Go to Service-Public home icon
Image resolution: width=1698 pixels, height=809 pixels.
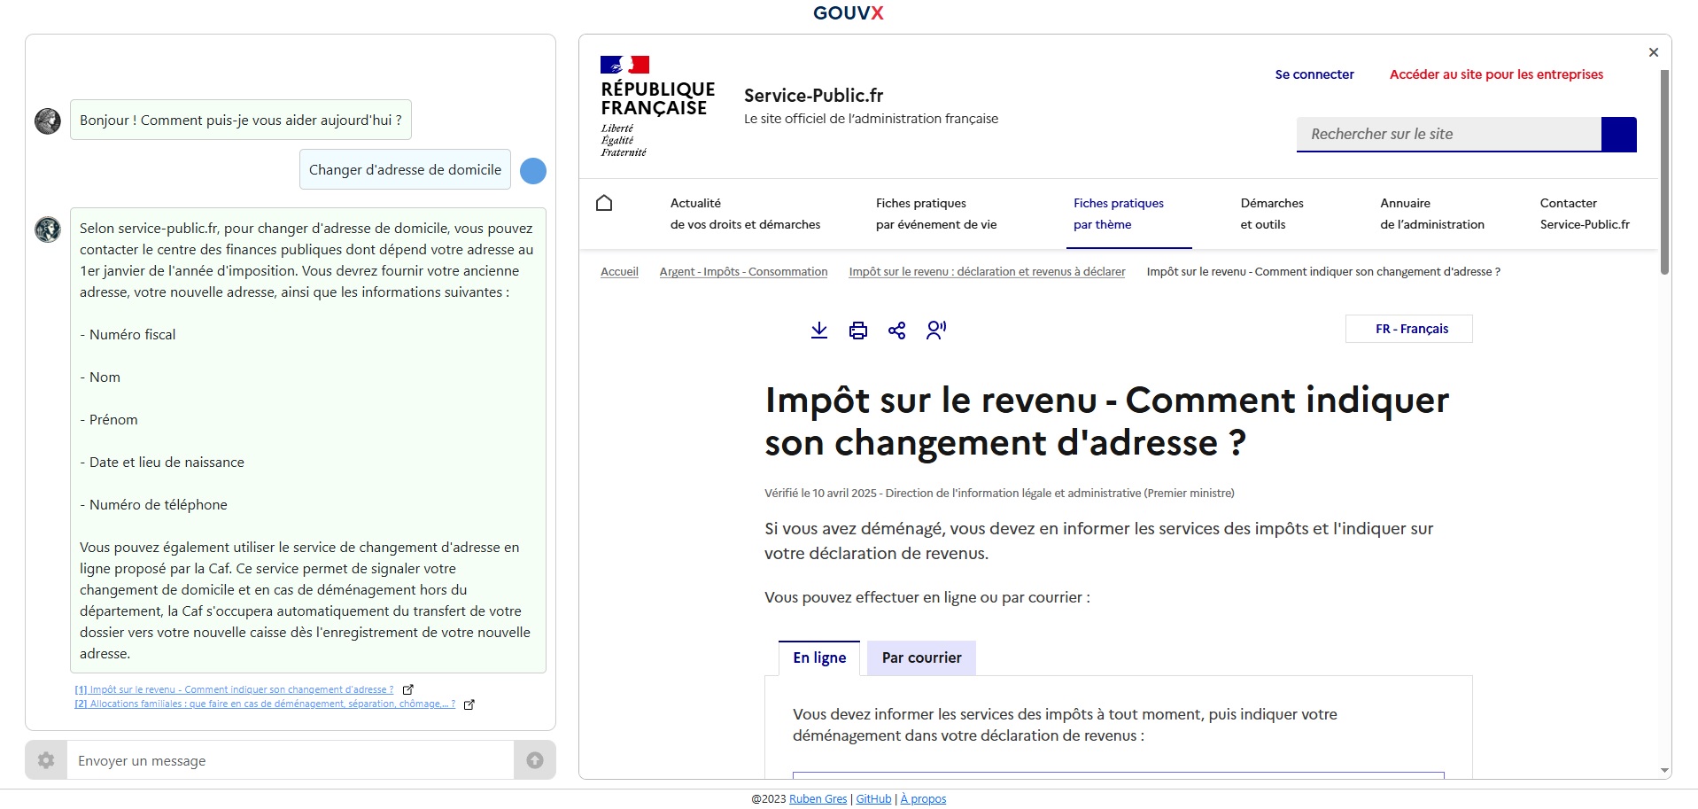pos(604,203)
